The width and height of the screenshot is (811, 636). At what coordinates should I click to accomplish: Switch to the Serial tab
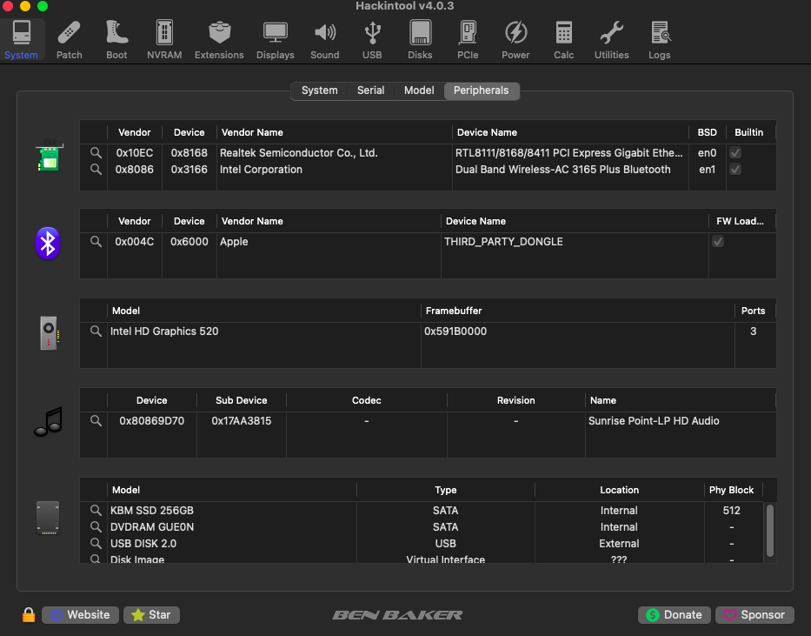pyautogui.click(x=370, y=90)
